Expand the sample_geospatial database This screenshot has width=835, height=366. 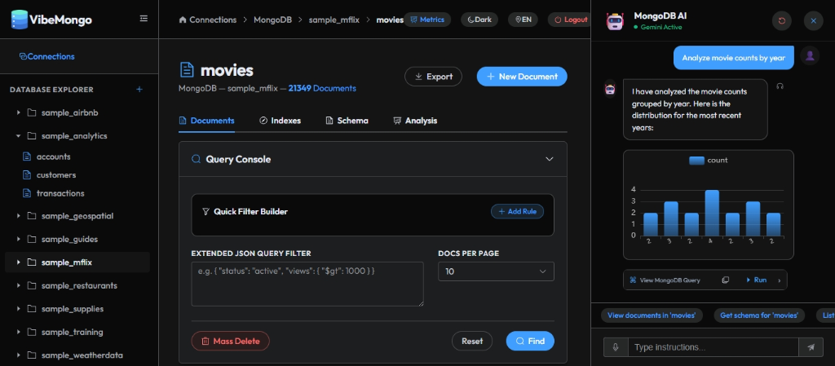19,216
